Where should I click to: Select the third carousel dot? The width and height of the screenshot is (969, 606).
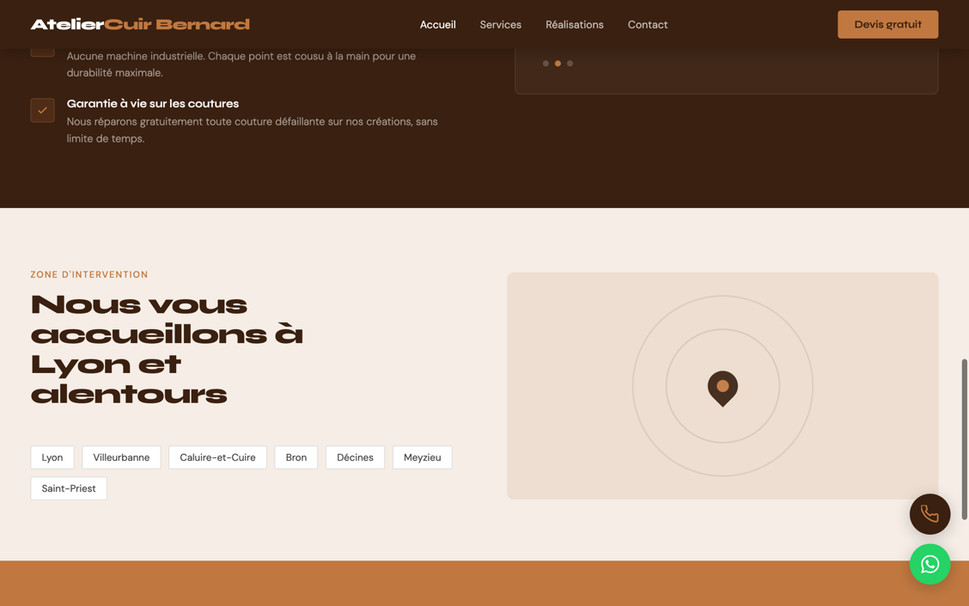[x=570, y=63]
